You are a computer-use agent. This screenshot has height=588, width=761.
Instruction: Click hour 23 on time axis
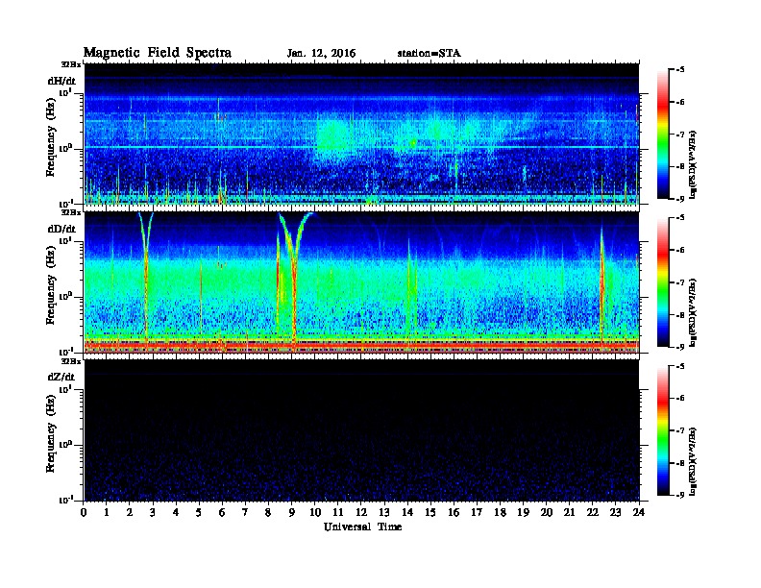point(615,512)
